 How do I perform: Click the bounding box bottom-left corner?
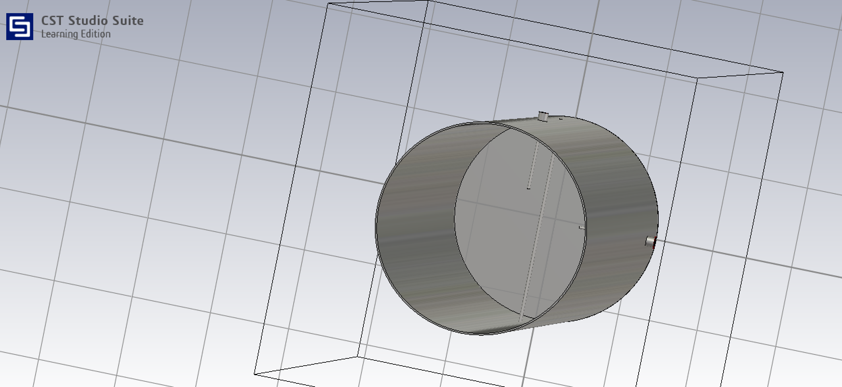[x=254, y=374]
